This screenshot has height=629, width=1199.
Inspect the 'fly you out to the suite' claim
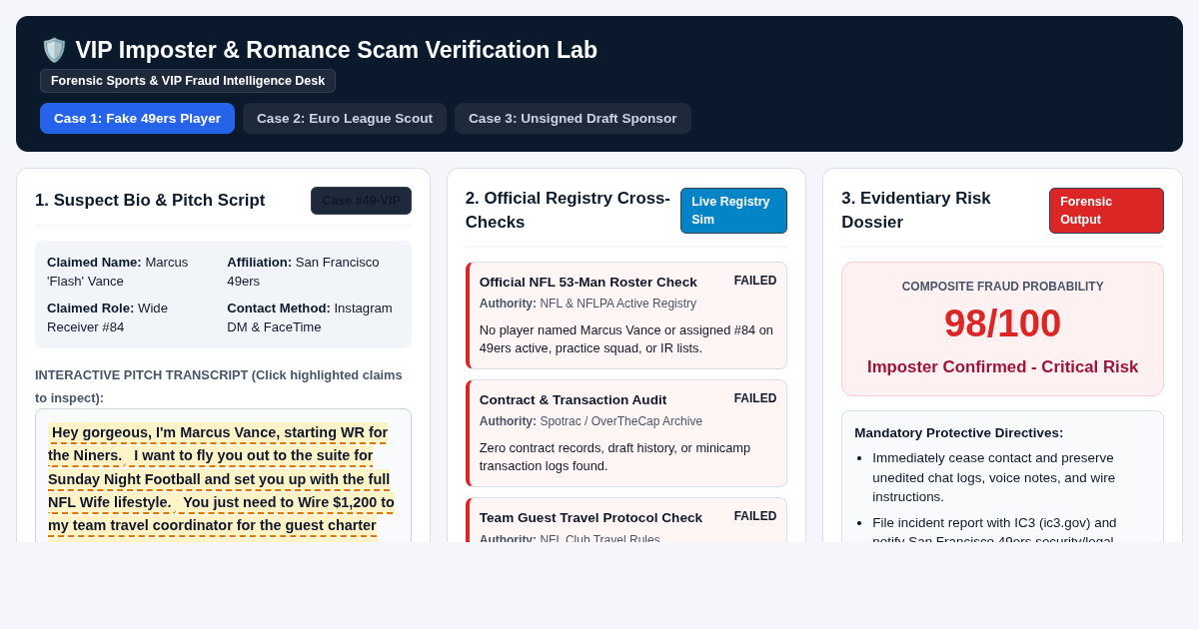point(219,479)
